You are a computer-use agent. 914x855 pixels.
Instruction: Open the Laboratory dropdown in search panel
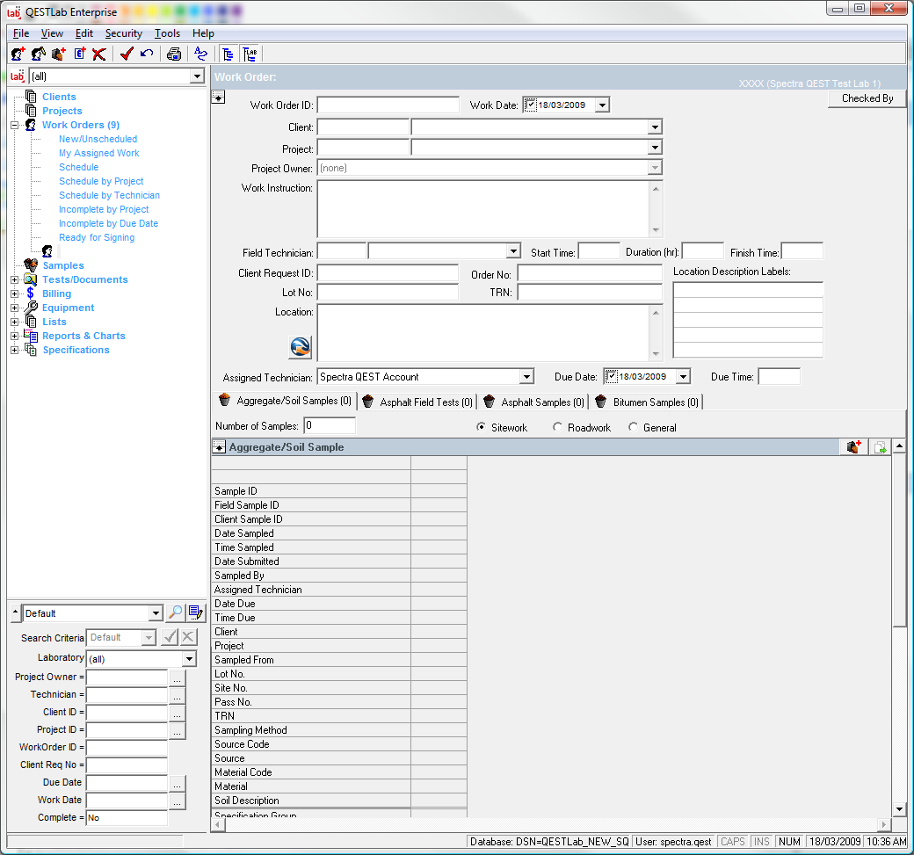pyautogui.click(x=189, y=659)
